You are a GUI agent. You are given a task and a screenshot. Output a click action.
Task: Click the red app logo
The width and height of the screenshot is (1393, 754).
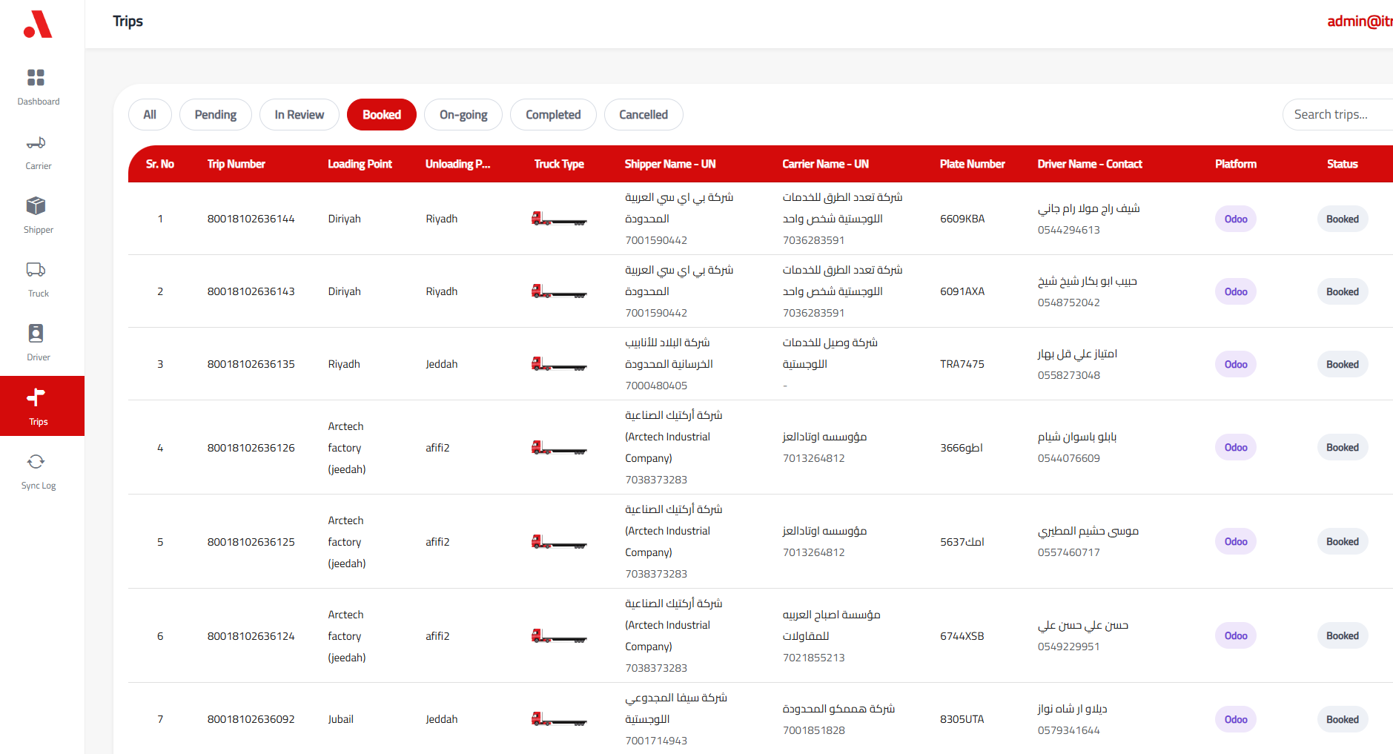point(38,24)
